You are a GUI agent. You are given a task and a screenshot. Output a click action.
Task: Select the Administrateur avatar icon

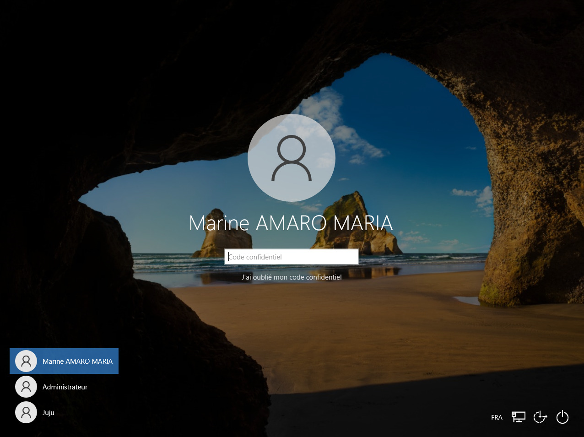[26, 387]
